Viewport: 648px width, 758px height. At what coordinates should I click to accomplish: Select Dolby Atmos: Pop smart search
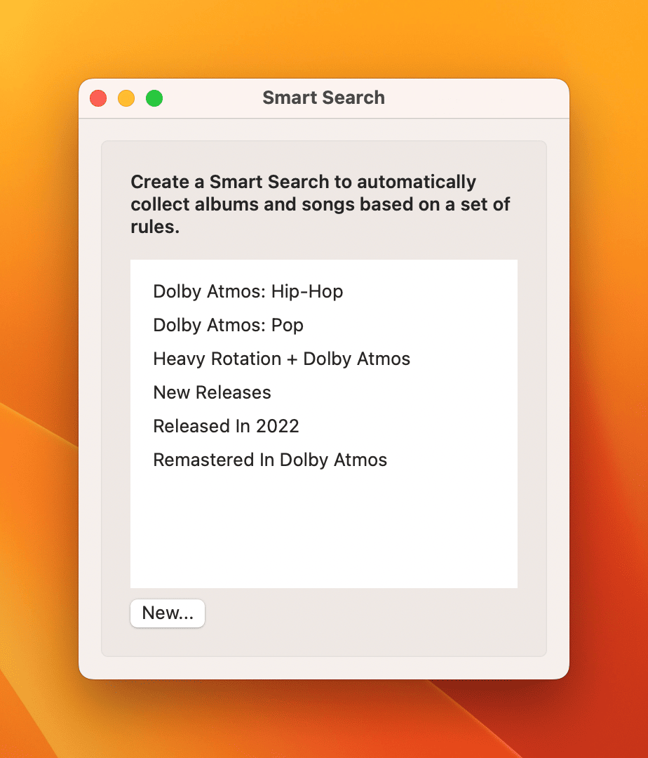(x=323, y=326)
